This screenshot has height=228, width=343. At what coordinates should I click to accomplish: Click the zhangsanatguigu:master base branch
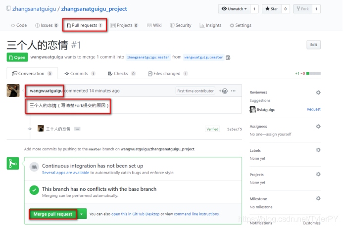[x=148, y=57]
